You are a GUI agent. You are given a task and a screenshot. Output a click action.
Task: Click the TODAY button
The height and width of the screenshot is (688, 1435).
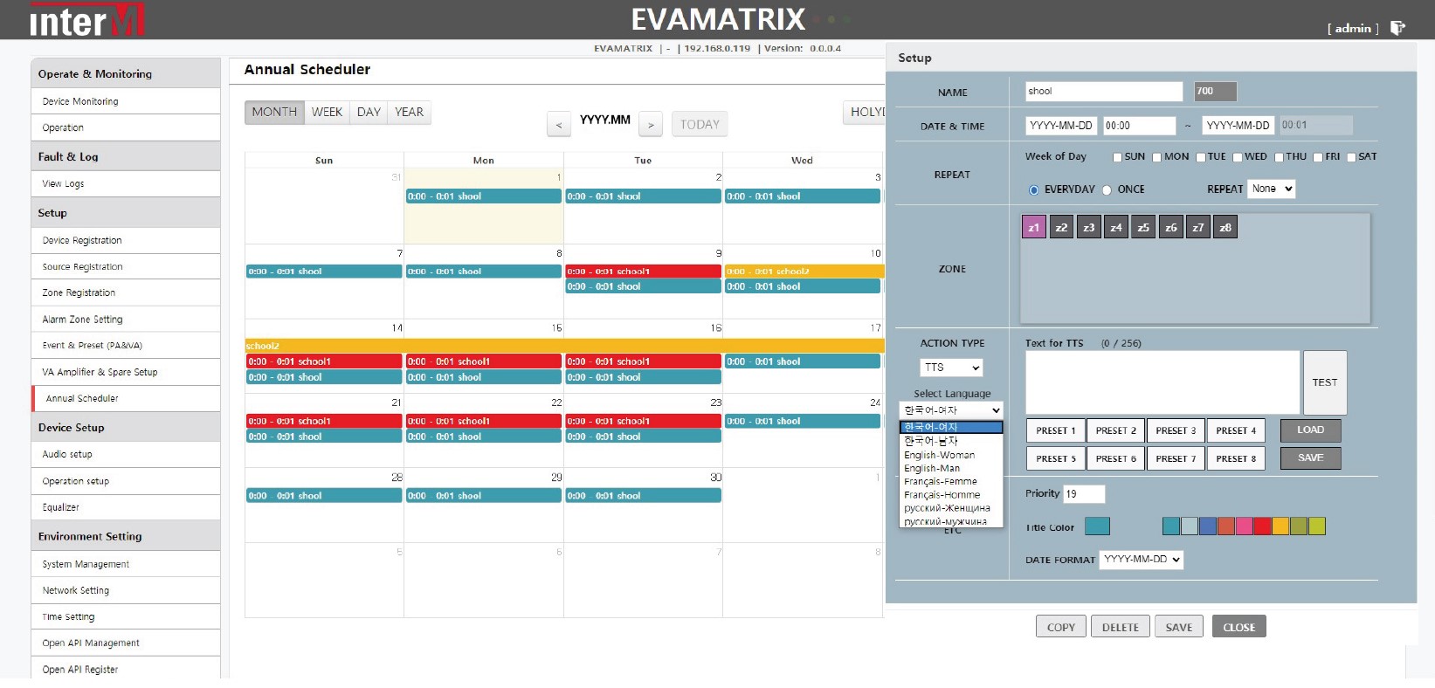pyautogui.click(x=700, y=125)
